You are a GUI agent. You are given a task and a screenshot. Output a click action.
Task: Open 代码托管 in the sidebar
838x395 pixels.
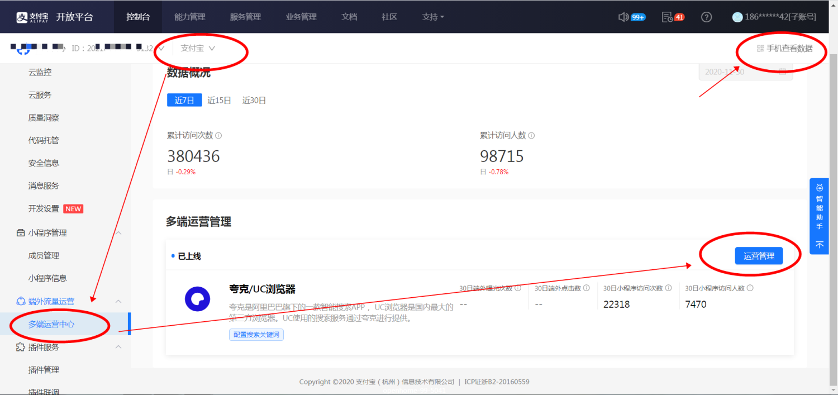(44, 140)
